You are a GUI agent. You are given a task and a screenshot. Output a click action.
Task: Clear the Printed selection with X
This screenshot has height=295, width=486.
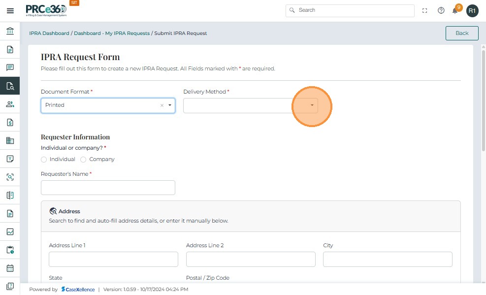[162, 105]
